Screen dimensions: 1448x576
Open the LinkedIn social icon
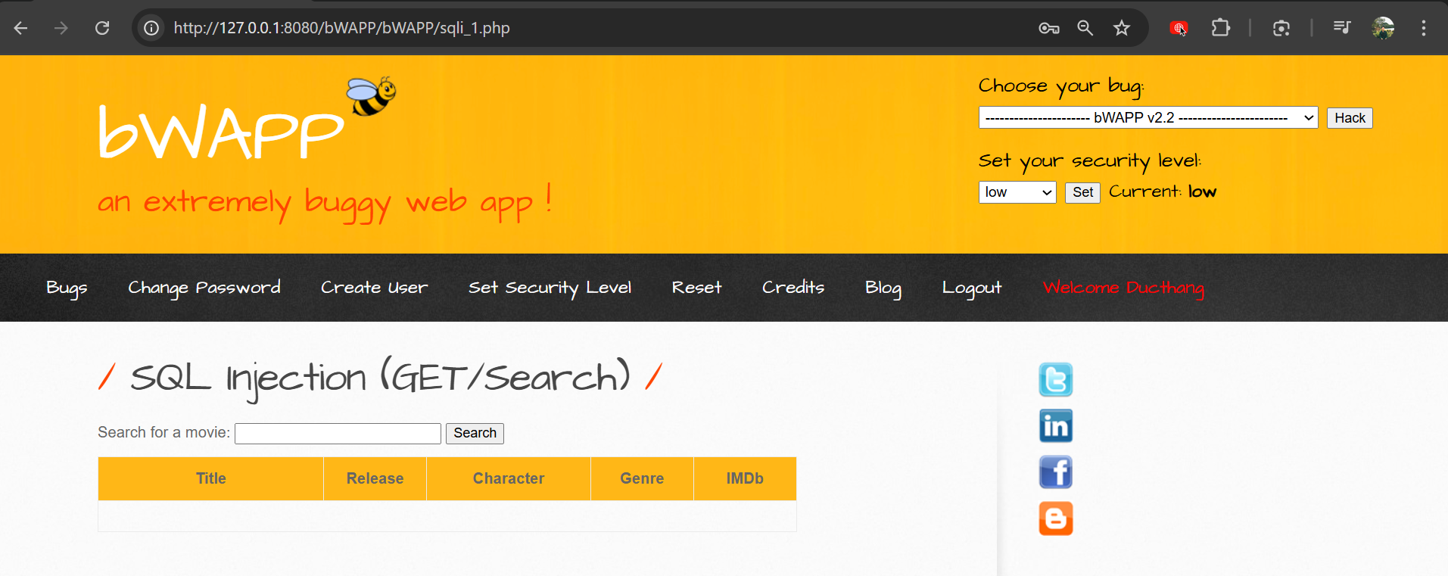tap(1055, 426)
